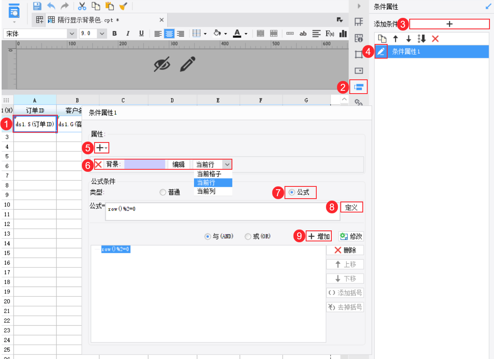
Task: Click the 增加 button
Action: click(319, 236)
